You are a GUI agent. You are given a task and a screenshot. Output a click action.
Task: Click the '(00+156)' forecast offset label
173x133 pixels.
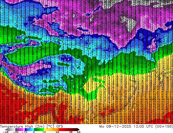[164, 126]
